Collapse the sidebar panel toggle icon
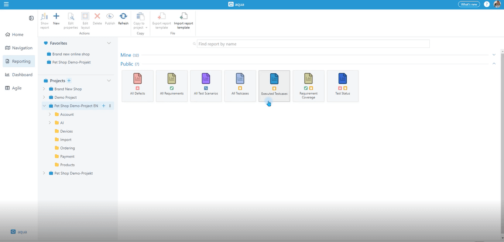The image size is (504, 242). point(31,18)
